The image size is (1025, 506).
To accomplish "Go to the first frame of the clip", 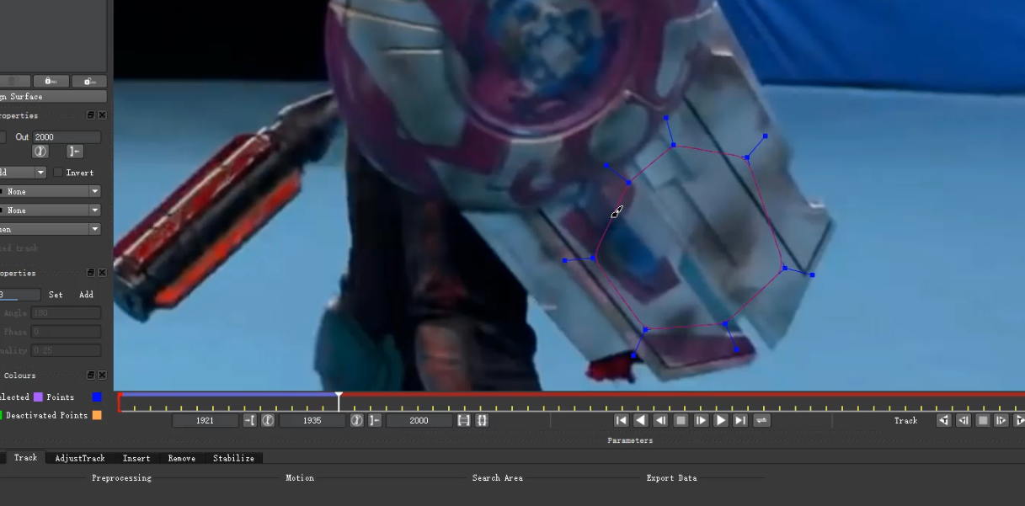I will (x=621, y=420).
